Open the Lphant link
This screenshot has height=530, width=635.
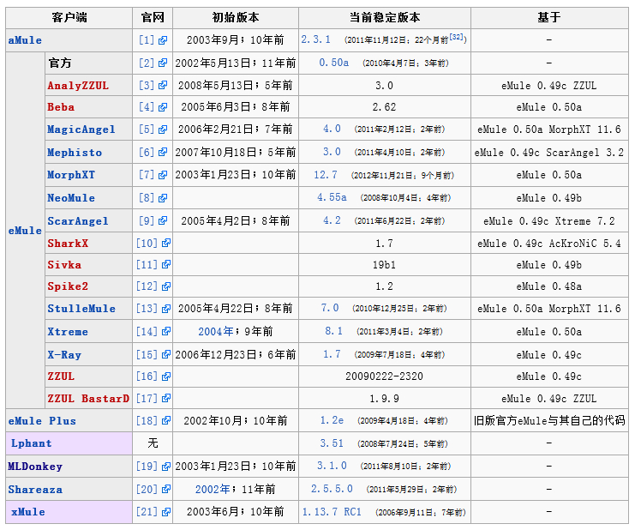(31, 443)
